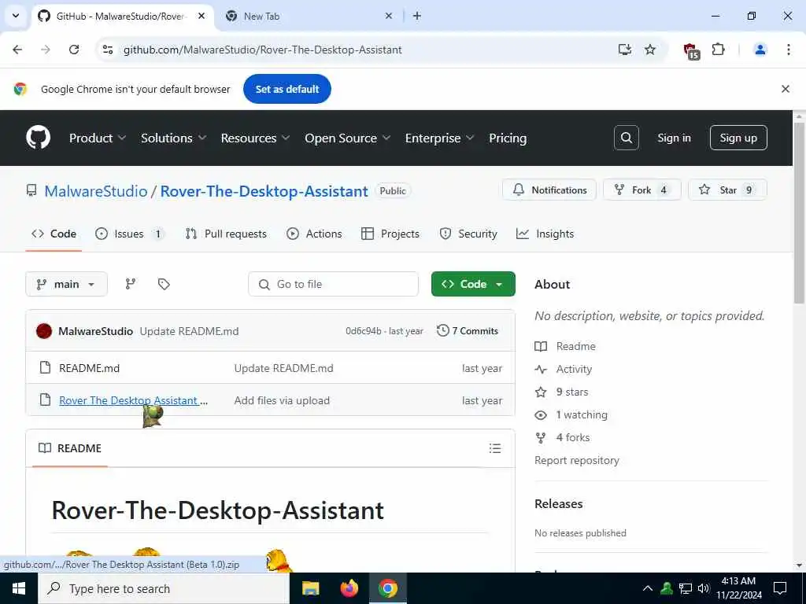Open the MalwareStudio owner link
The width and height of the screenshot is (806, 604).
click(x=95, y=191)
